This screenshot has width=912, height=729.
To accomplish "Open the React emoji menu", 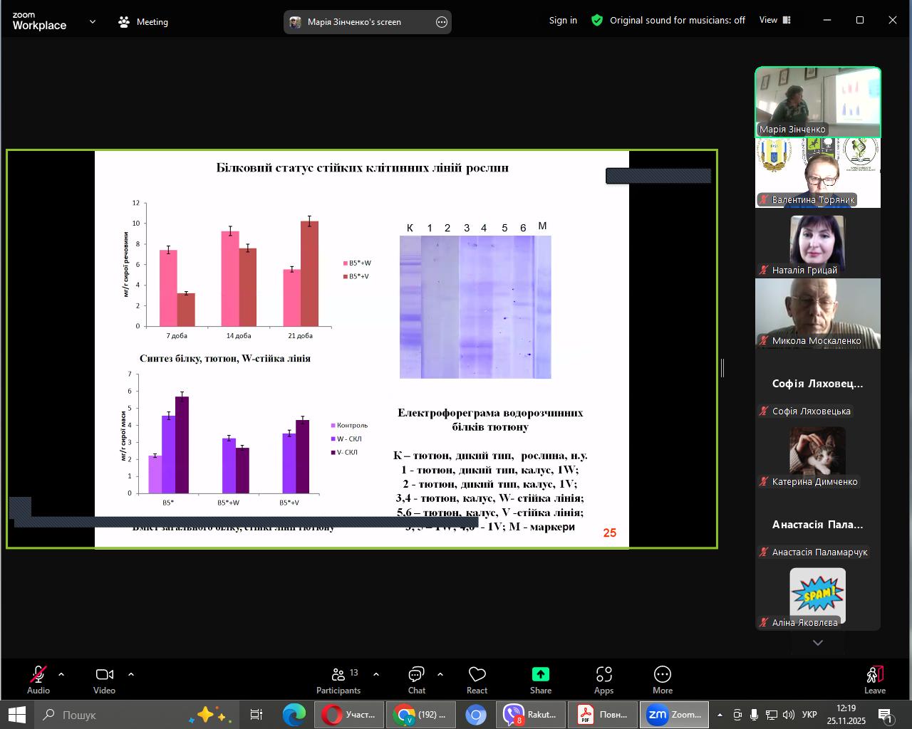I will click(x=477, y=680).
